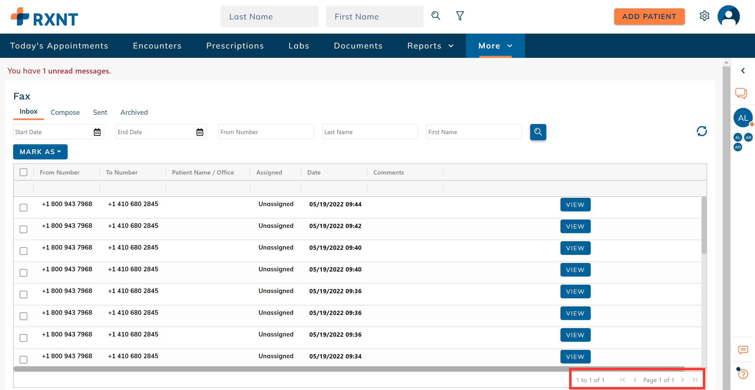Click the blue fax search button
Image resolution: width=755 pixels, height=390 pixels.
538,132
